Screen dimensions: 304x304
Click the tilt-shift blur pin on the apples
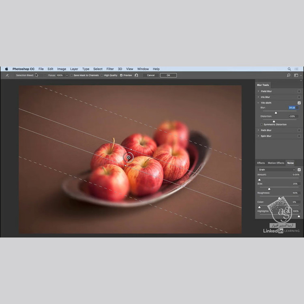tap(128, 157)
